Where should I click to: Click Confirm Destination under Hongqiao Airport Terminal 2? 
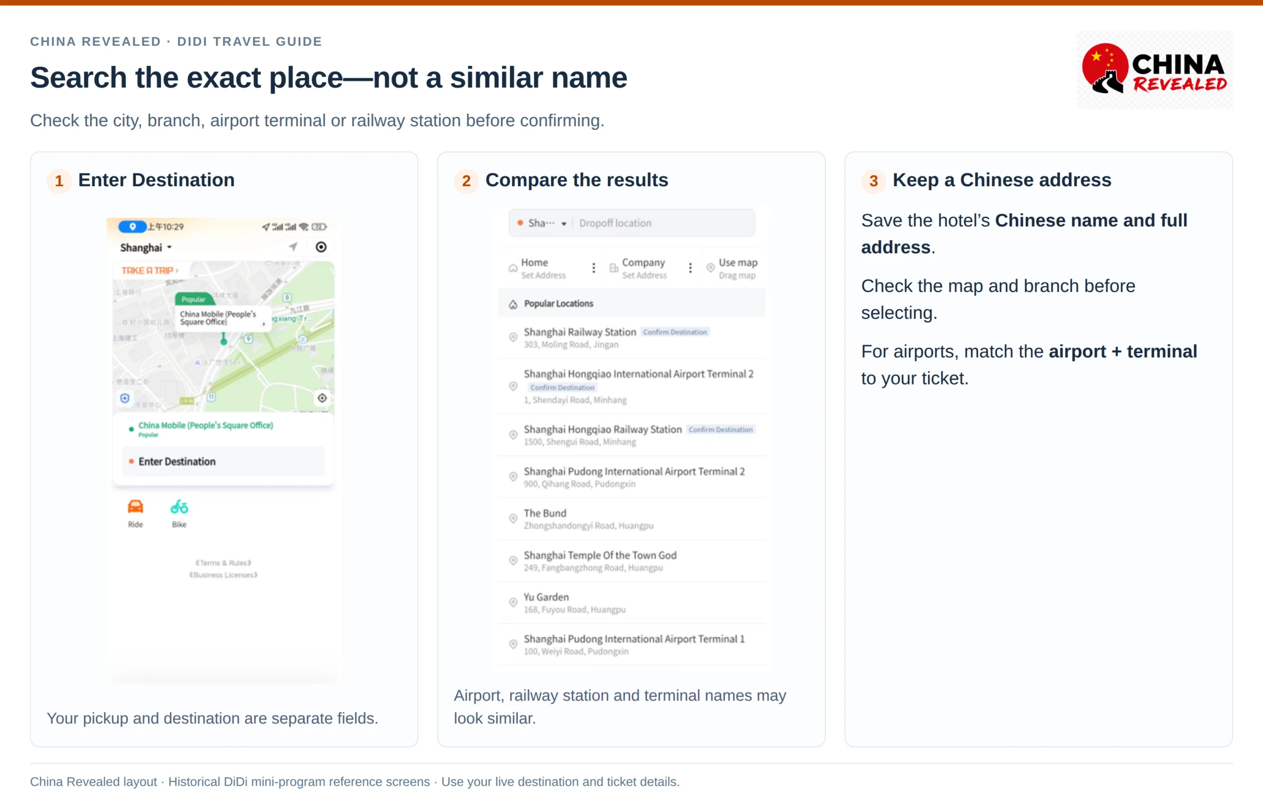tap(562, 388)
